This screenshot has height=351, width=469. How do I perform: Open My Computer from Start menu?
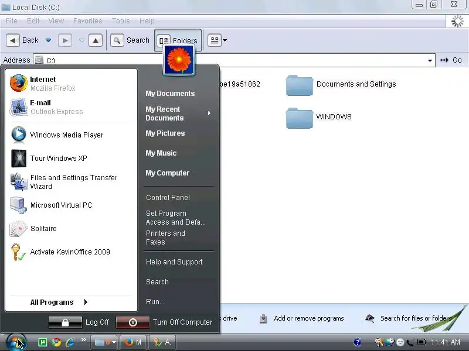167,173
